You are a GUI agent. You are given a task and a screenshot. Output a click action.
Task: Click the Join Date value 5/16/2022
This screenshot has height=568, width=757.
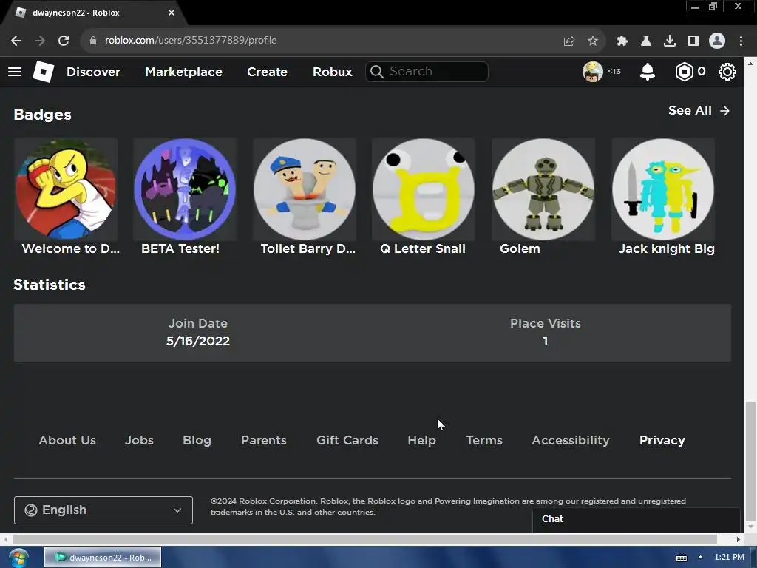click(x=198, y=341)
